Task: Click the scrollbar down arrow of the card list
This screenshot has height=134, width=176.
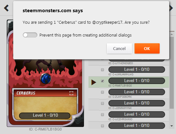Action: (171, 126)
